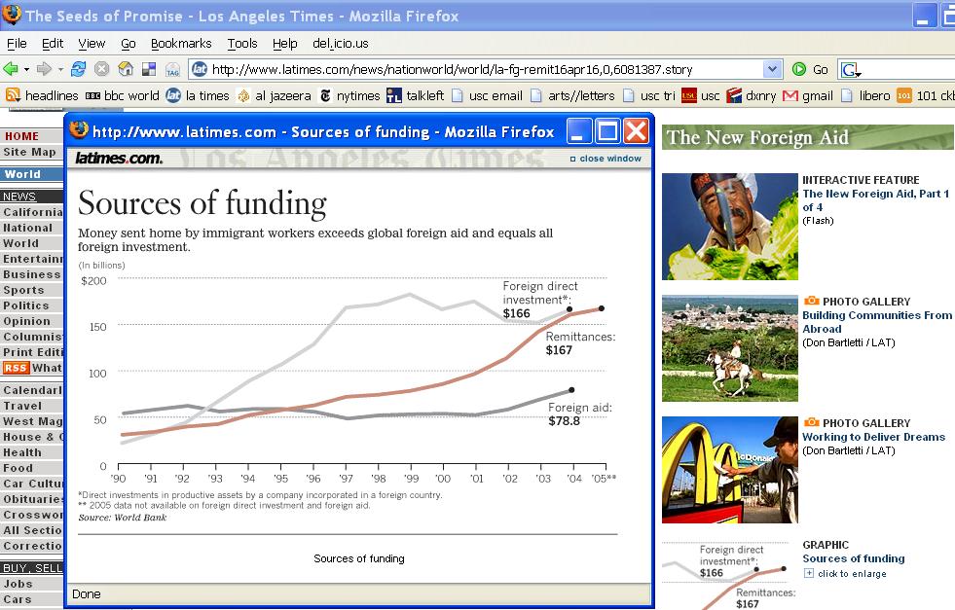Open the Forward button history dropdown arrow
Viewport: 955px width, 610px height.
pos(60,70)
